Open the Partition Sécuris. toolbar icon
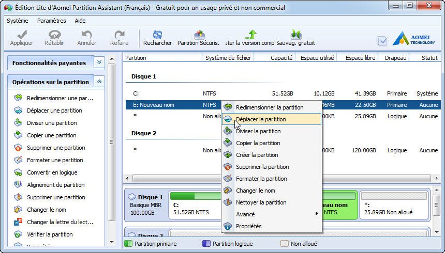This screenshot has height=253, width=445. tap(199, 35)
